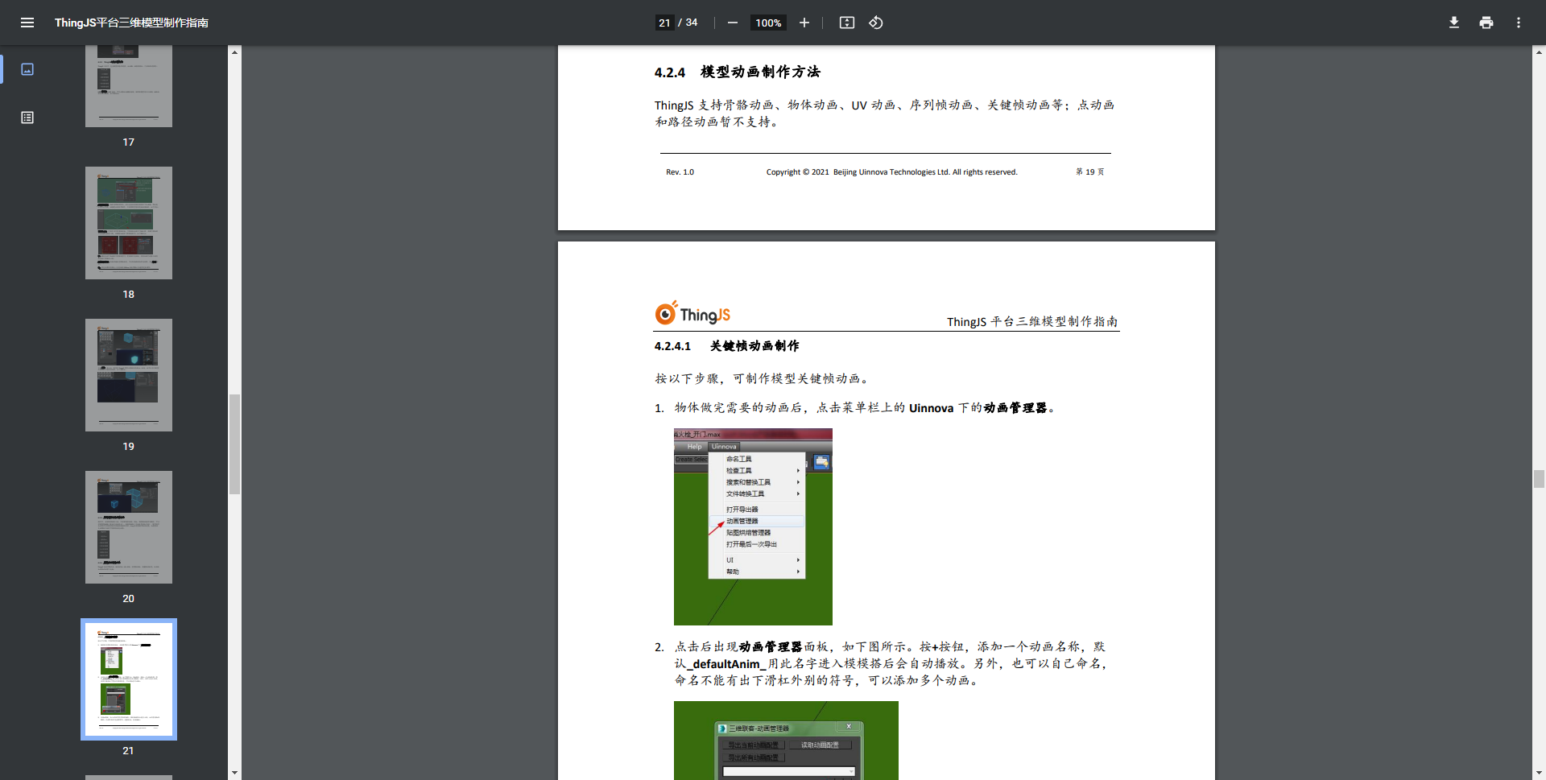Screen dimensions: 1546x780
Task: Click the heading '4.2.4 模型动画制作方法'
Action: [x=737, y=72]
